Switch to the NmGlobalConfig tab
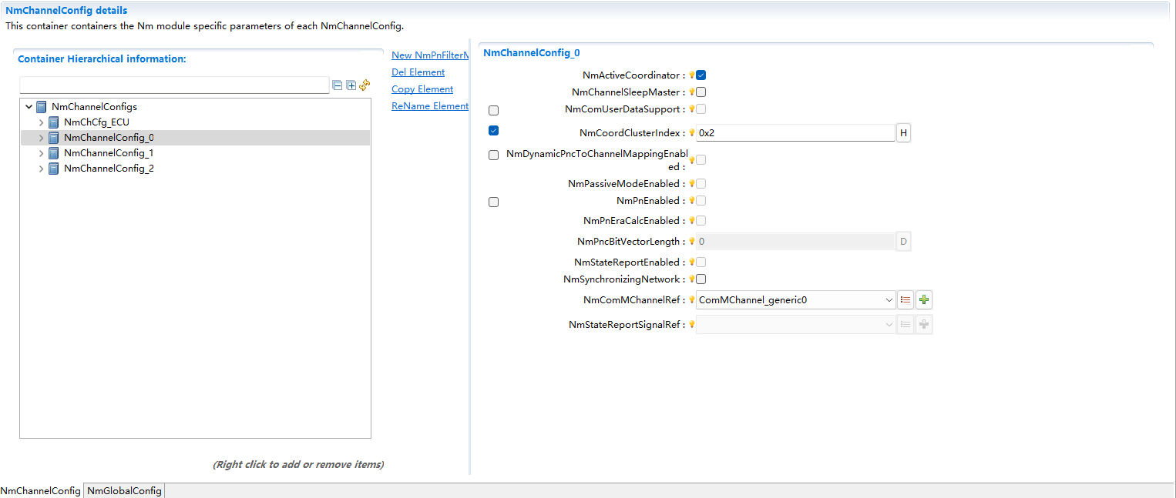 [x=124, y=491]
